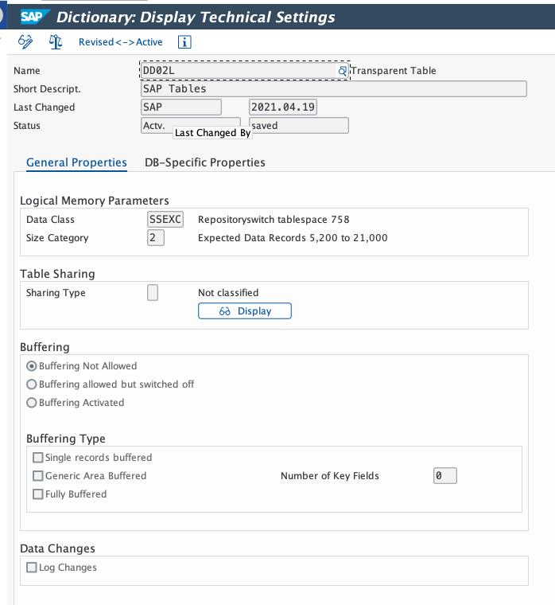This screenshot has width=555, height=605.
Task: Click 'Expected Data Records 5,200 to 21,000' text
Action: (293, 238)
